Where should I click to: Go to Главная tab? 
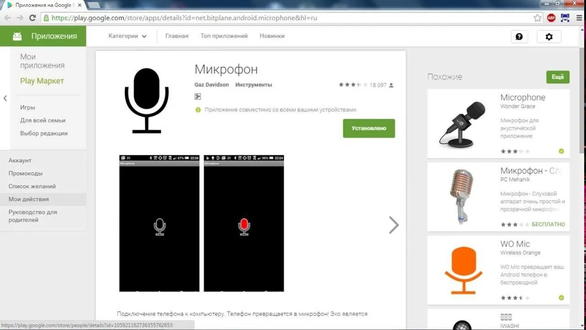click(177, 36)
